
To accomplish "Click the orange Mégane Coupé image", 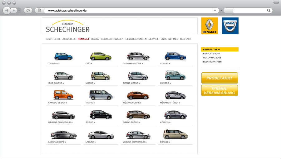I will pos(138,95).
